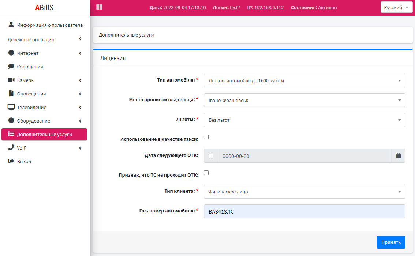Click the ABillS logo
415x256 pixels.
click(x=44, y=7)
